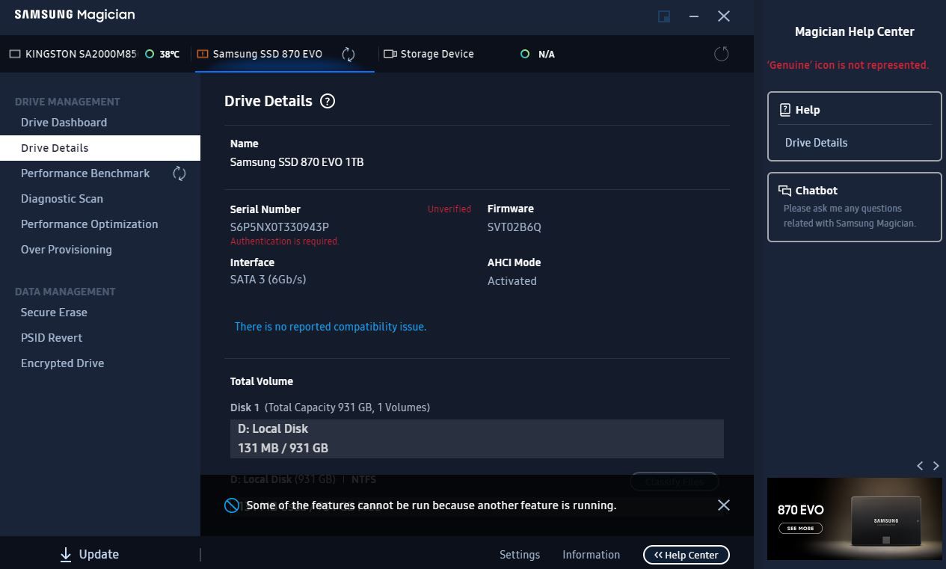946x569 pixels.
Task: Click the KINGSTON drive icon
Action: 15,54
